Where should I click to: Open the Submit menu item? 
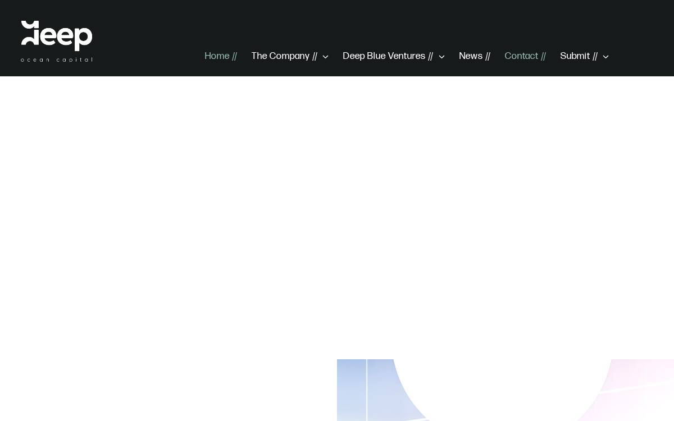[x=579, y=56]
